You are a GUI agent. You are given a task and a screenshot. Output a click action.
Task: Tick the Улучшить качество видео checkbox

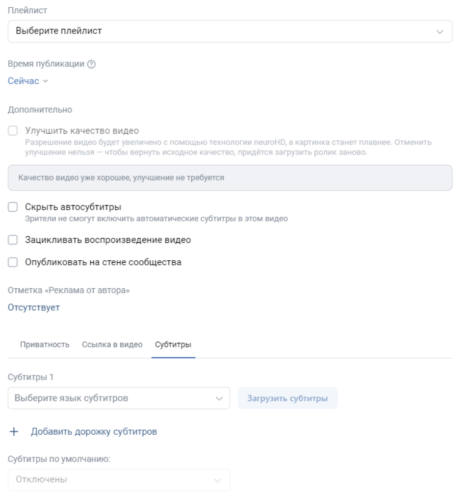click(13, 131)
